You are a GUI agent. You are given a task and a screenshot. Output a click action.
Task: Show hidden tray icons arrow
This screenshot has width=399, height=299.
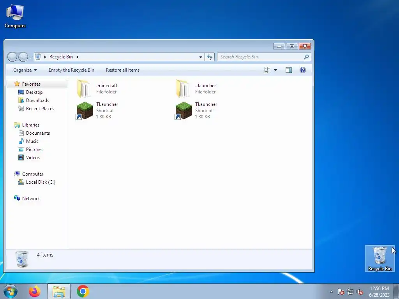(x=331, y=292)
